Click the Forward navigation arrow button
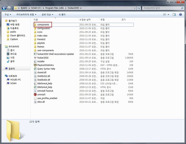 9,8
